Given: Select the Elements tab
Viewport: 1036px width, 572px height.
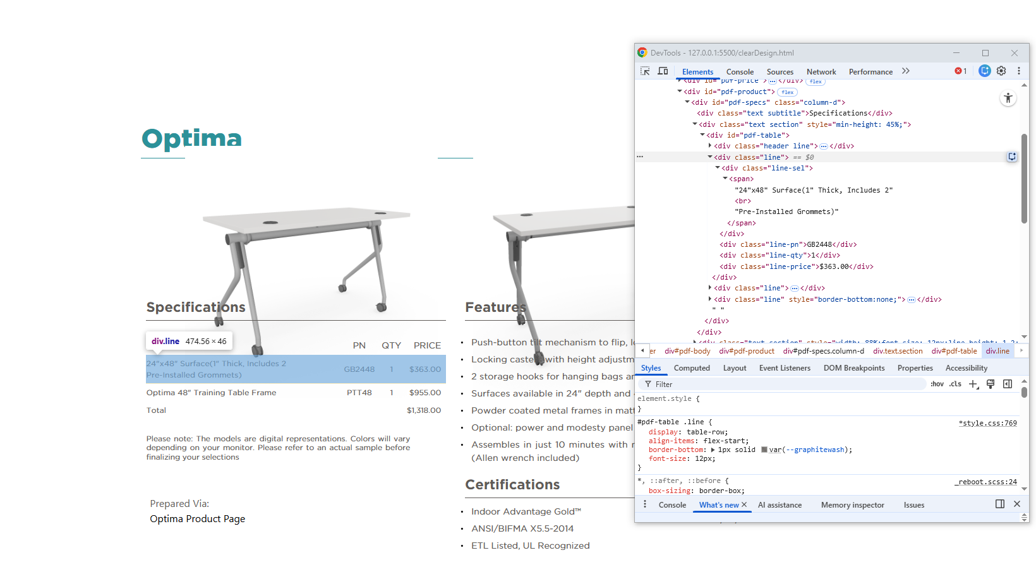Looking at the screenshot, I should click(697, 72).
